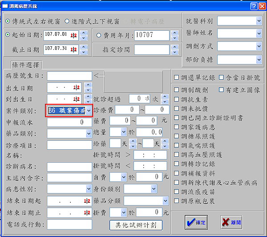
Task: Click the 離開 exit button
Action: pos(234,221)
